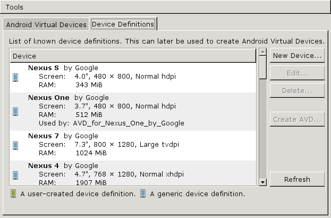
Task: Click '4.7", 768 × 1280, Normal xhdpi' screen text
Action: 129,174
